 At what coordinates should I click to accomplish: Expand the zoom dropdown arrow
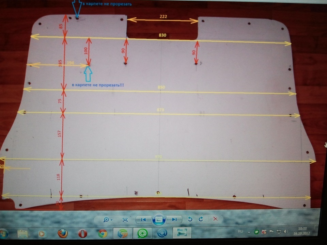pyautogui.click(x=112, y=220)
